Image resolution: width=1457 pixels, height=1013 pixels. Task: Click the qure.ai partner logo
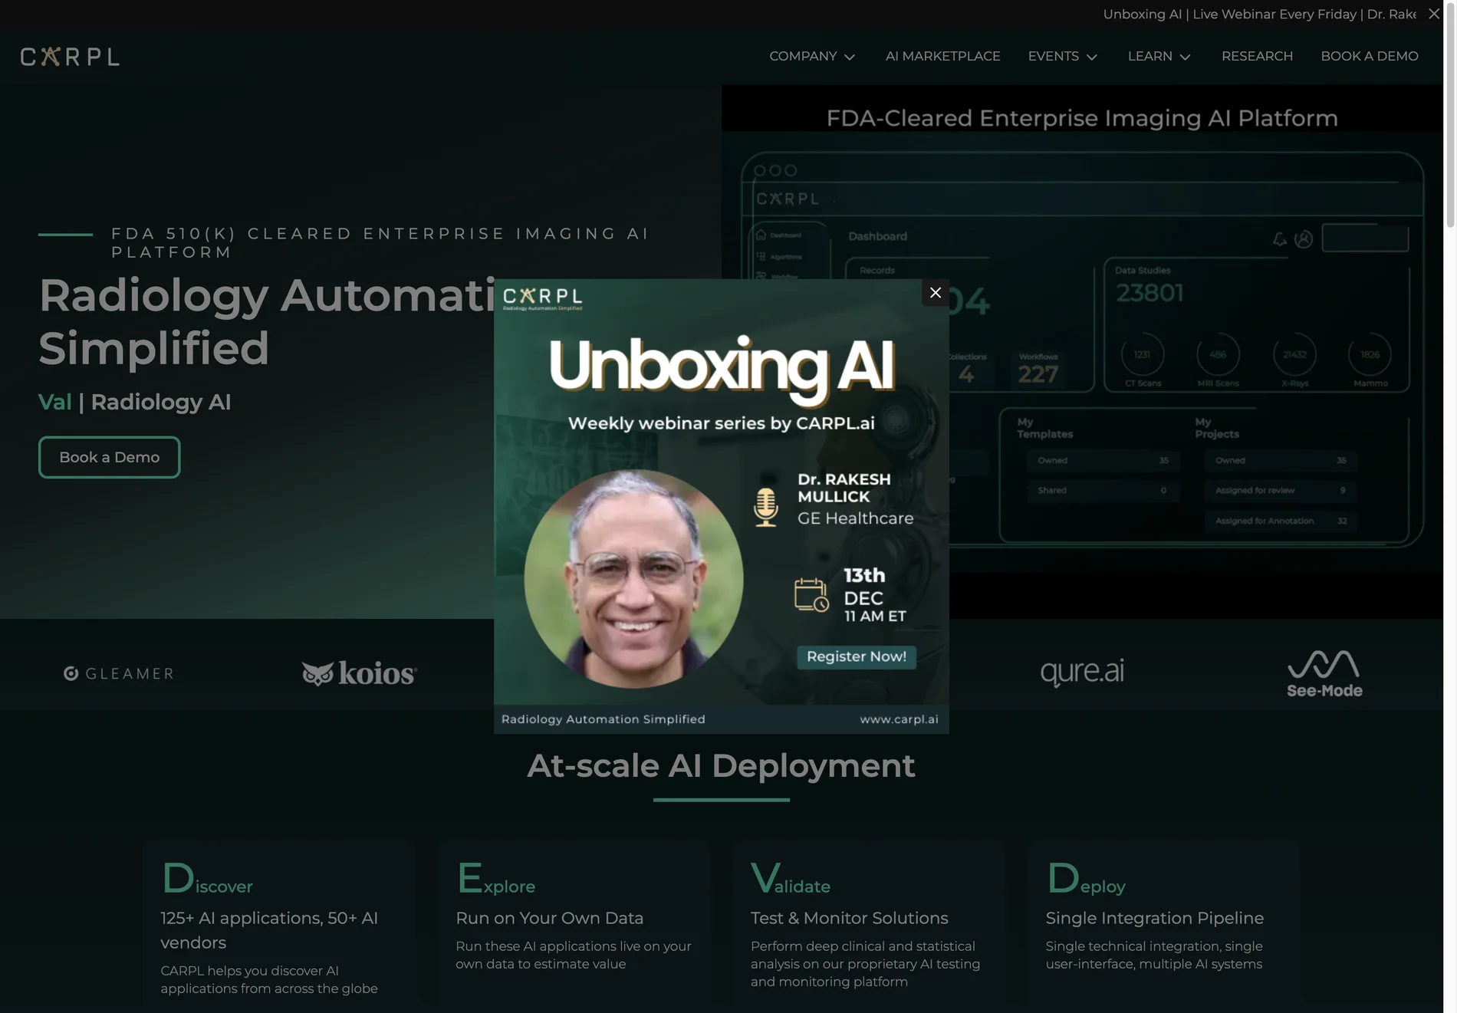(1082, 672)
